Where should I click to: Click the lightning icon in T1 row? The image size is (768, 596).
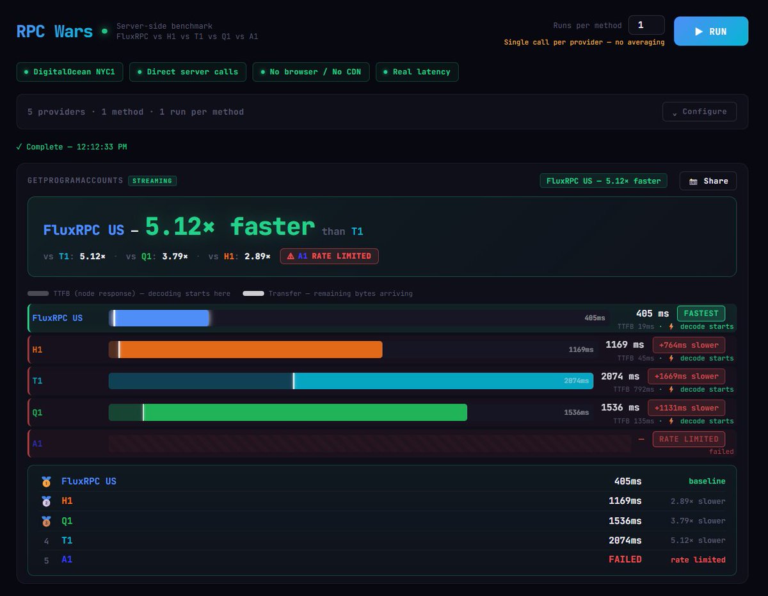(671, 389)
